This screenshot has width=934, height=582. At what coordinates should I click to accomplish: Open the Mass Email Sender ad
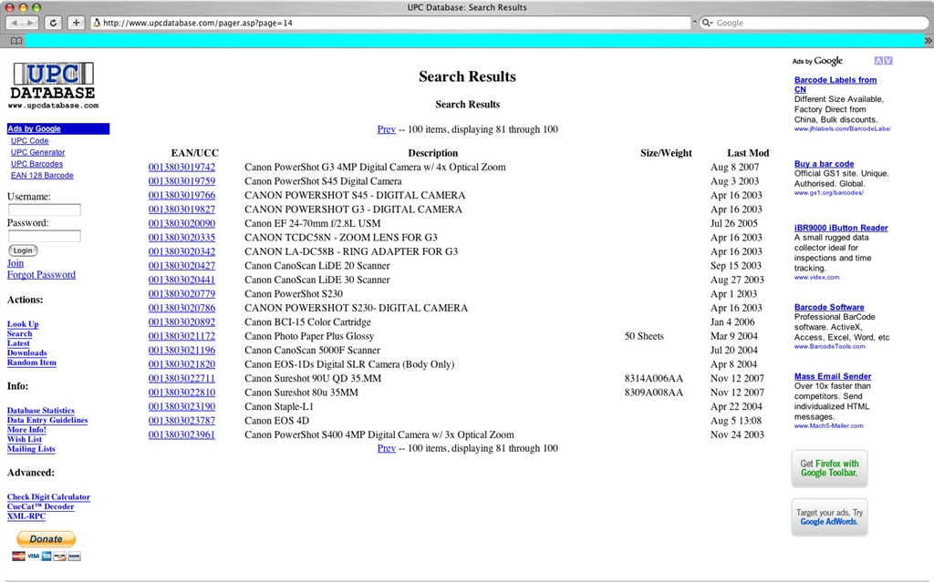click(x=832, y=376)
